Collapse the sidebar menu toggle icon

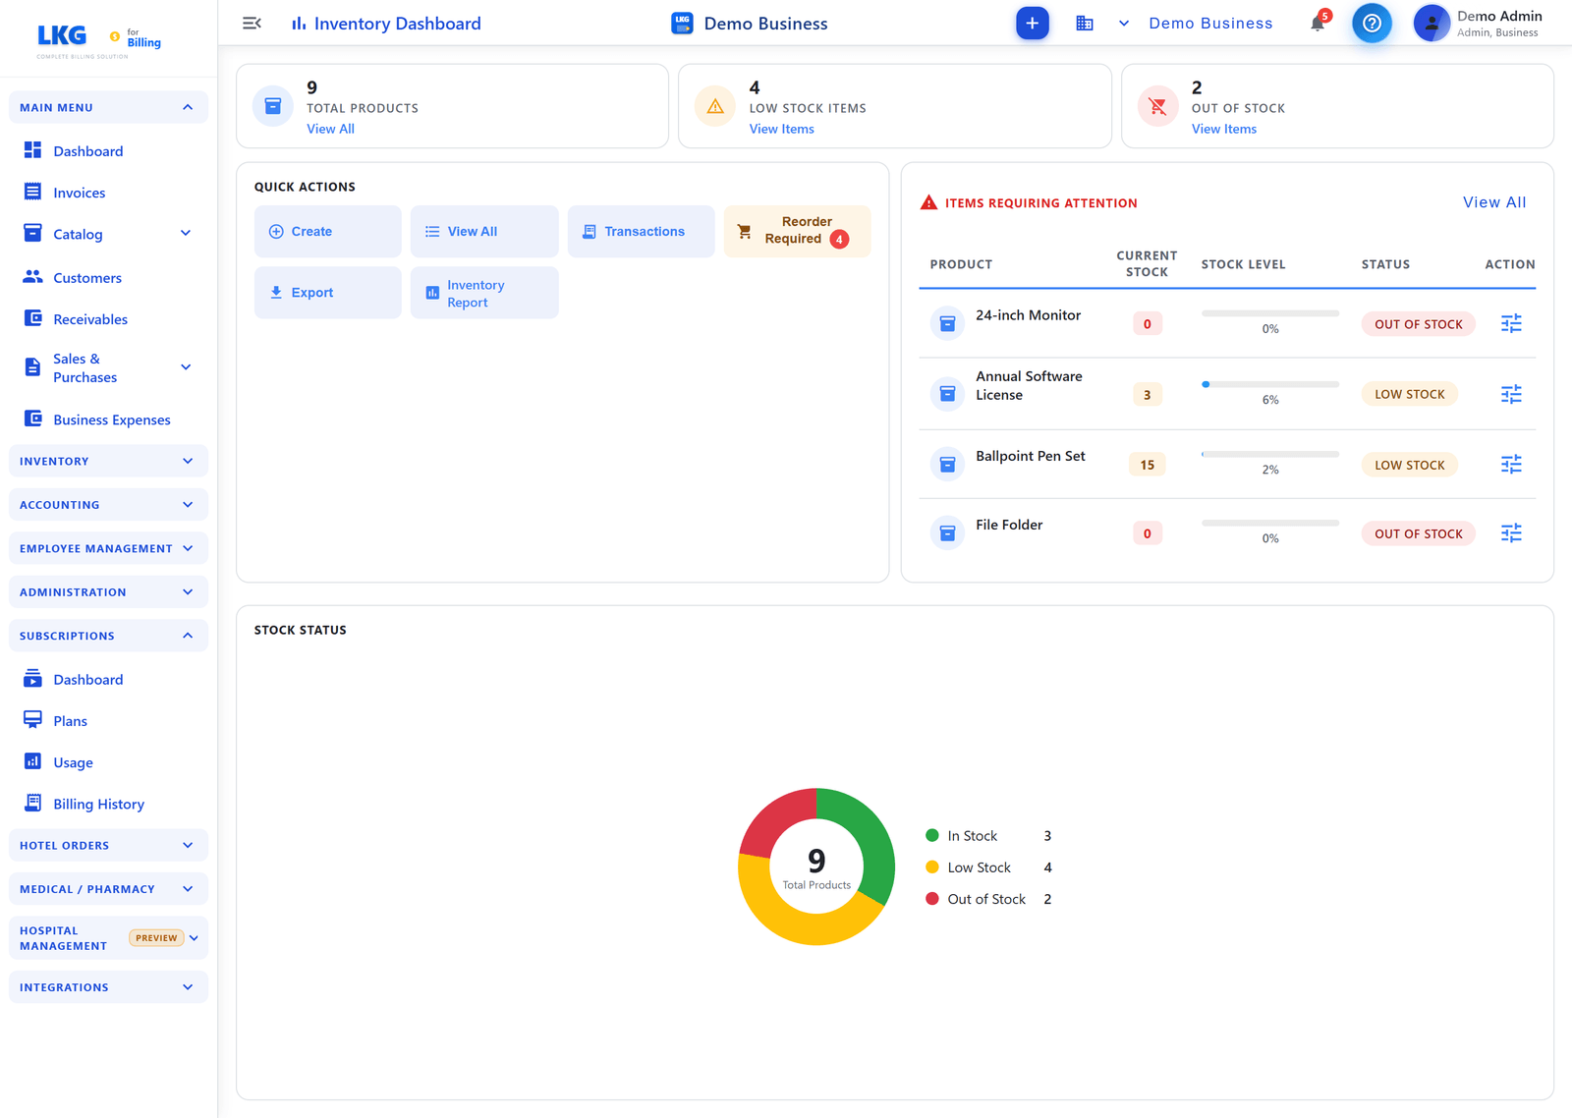point(252,23)
